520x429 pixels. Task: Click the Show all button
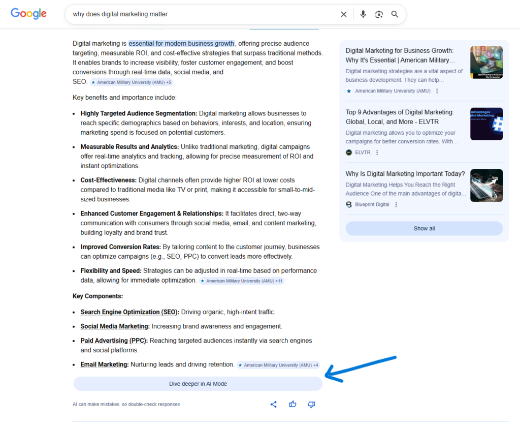424,228
